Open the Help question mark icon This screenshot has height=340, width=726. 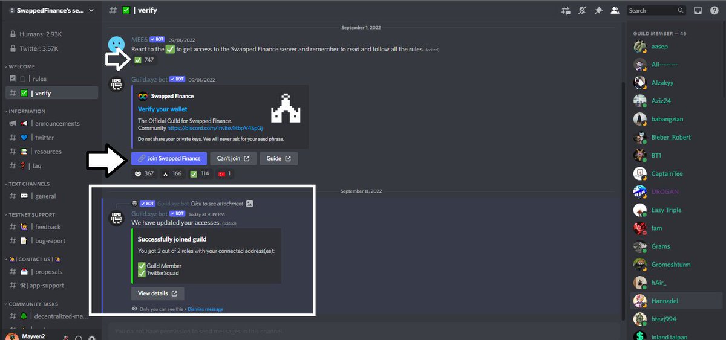[714, 10]
